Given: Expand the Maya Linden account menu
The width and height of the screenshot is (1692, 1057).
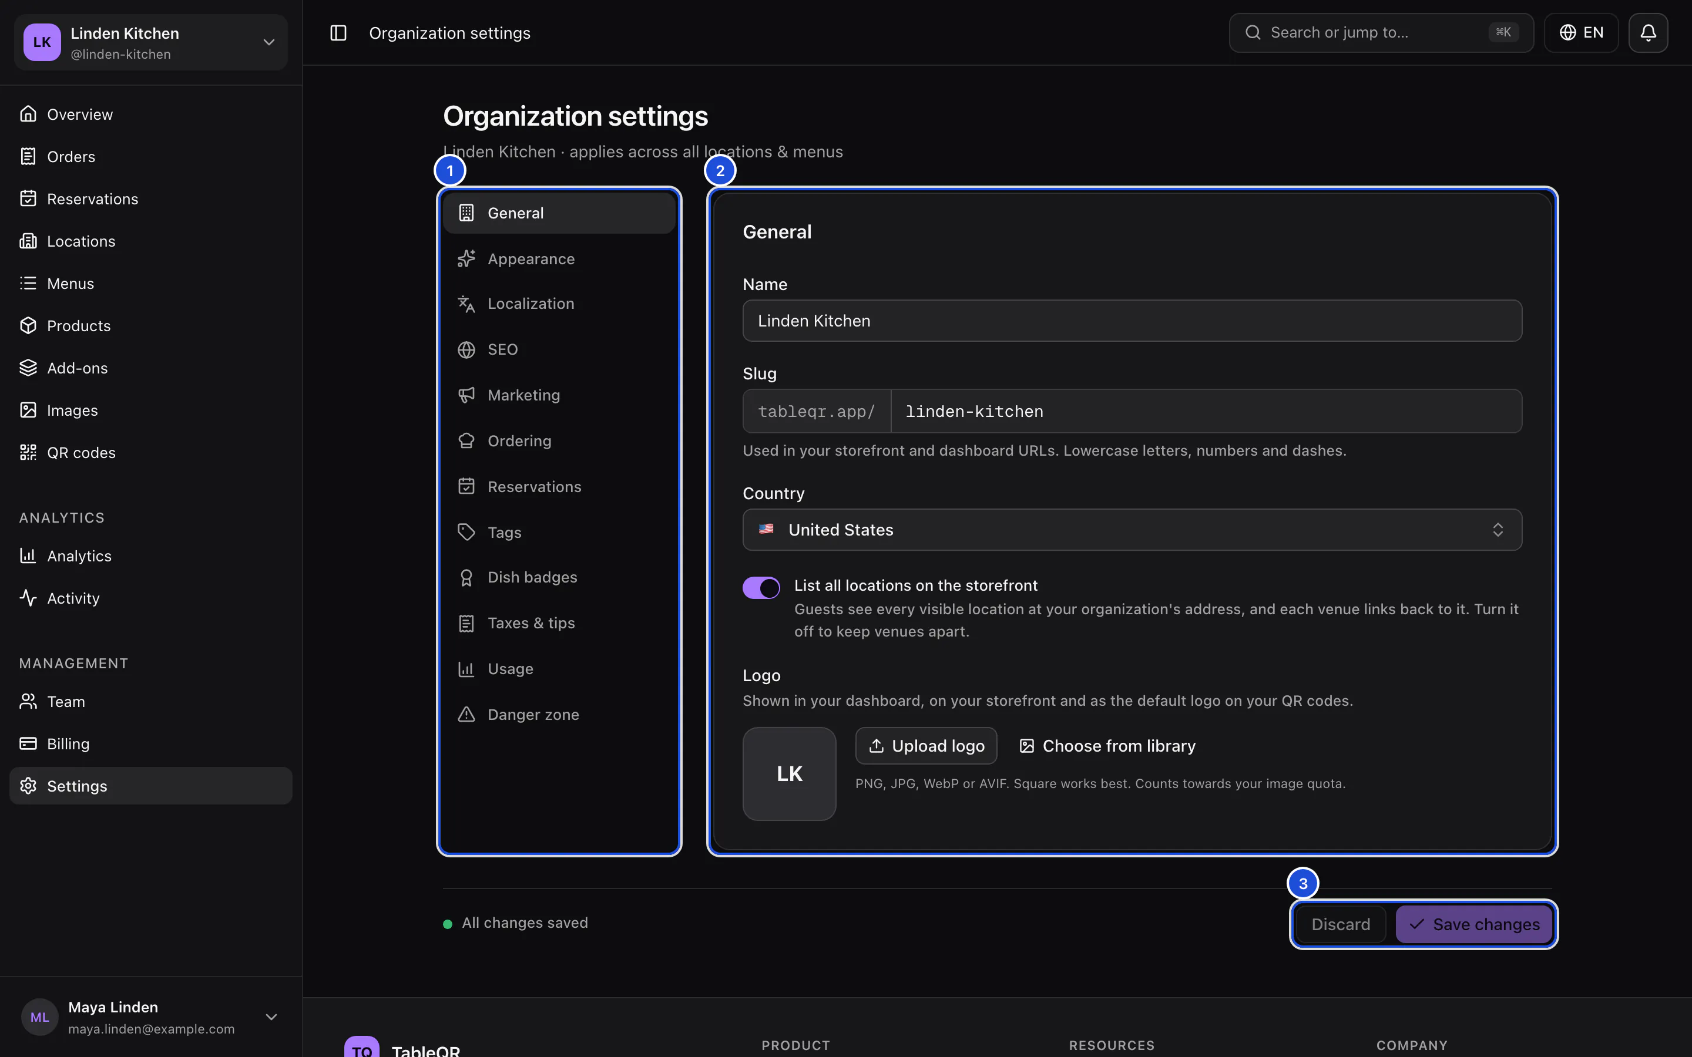Looking at the screenshot, I should (x=151, y=1017).
